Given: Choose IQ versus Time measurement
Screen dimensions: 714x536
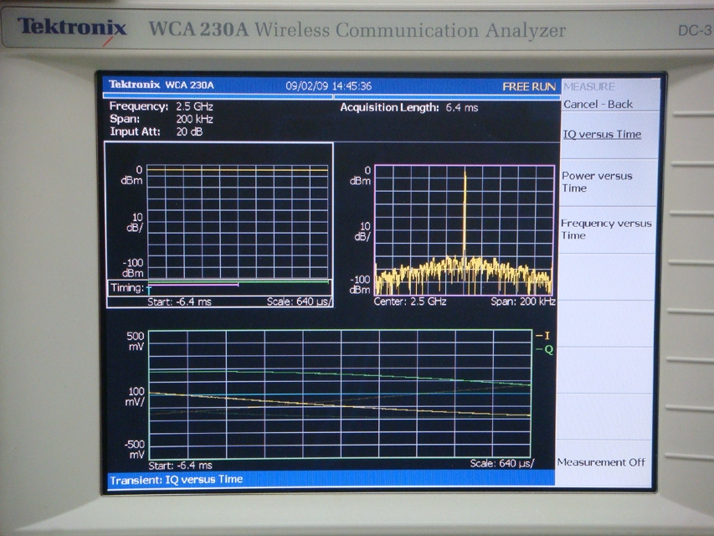Looking at the screenshot, I should click(x=602, y=135).
